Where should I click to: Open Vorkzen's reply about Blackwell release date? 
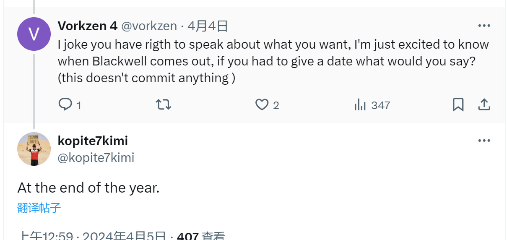pyautogui.click(x=273, y=61)
